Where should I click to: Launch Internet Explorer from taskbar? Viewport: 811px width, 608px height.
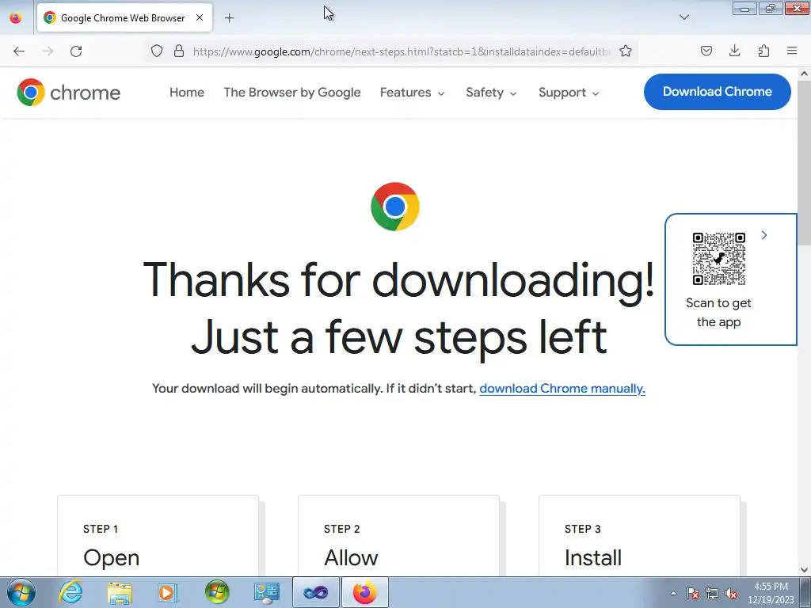(70, 592)
